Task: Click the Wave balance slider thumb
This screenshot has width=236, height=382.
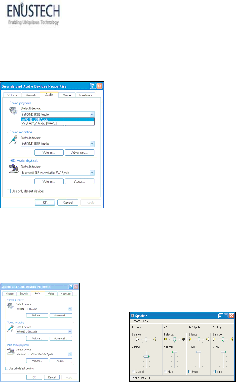Action: click(175, 339)
